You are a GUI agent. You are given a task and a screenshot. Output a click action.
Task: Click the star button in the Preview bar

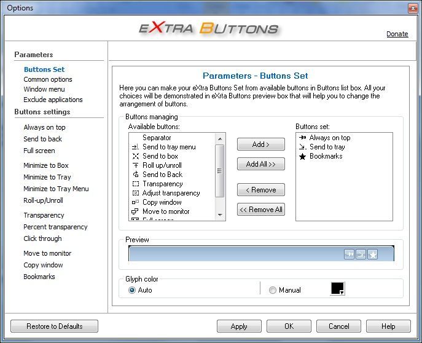pyautogui.click(x=373, y=254)
